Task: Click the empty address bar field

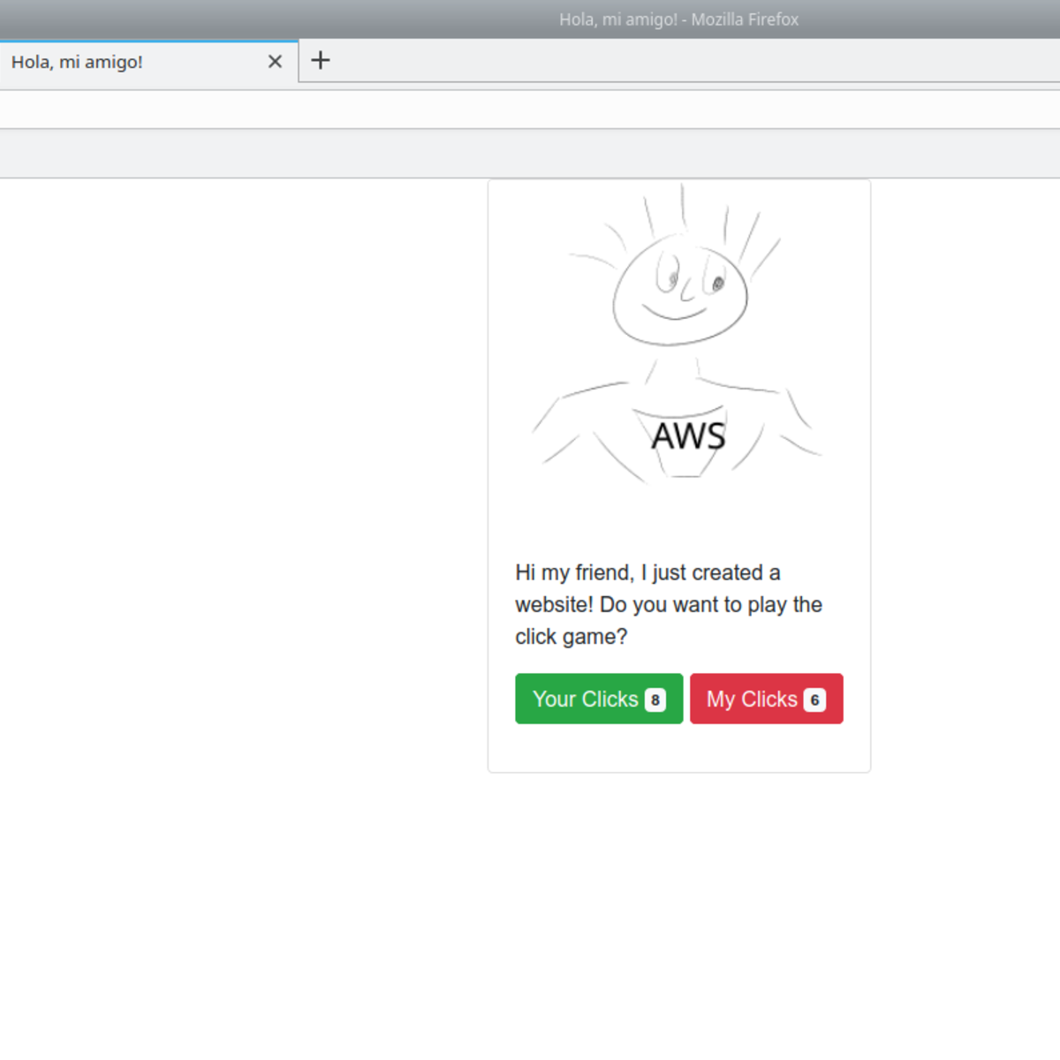Action: click(x=530, y=110)
